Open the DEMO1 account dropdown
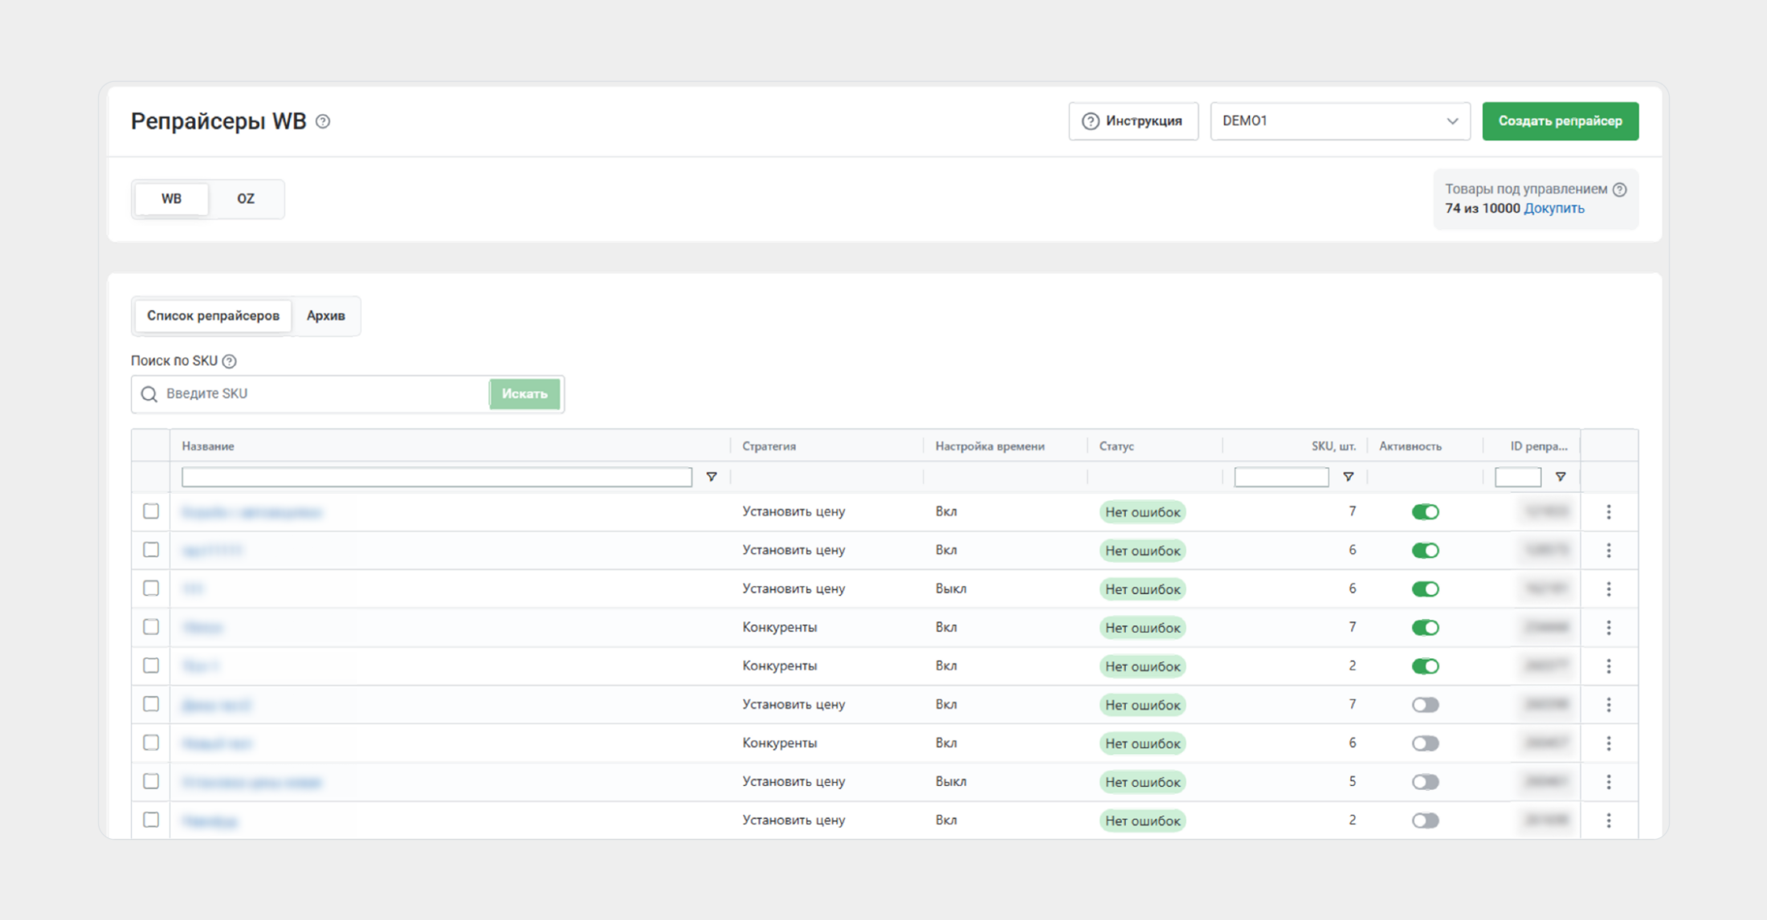The height and width of the screenshot is (920, 1767). [x=1340, y=121]
